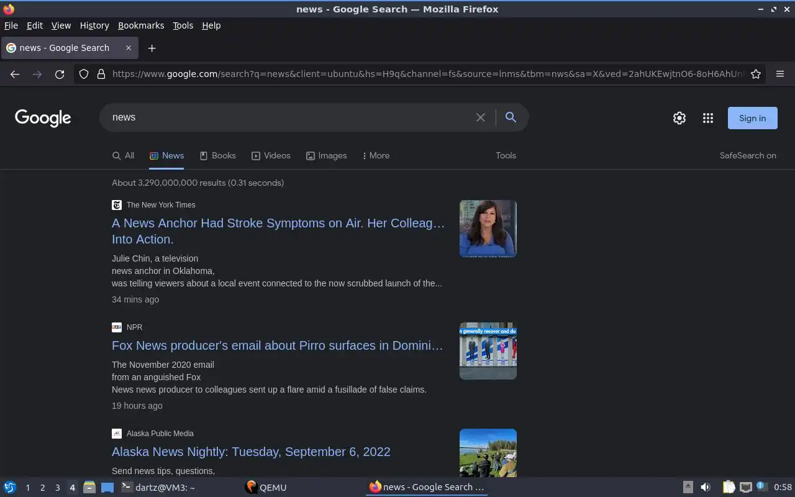Image resolution: width=795 pixels, height=497 pixels.
Task: Switch to virtual desktop 1
Action: point(27,488)
